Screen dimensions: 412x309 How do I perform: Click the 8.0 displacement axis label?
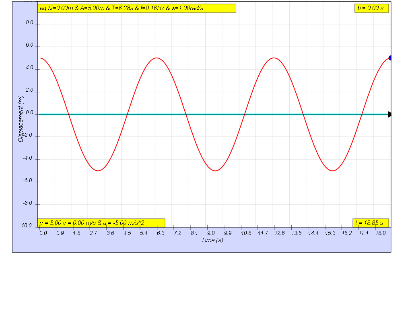pos(30,23)
